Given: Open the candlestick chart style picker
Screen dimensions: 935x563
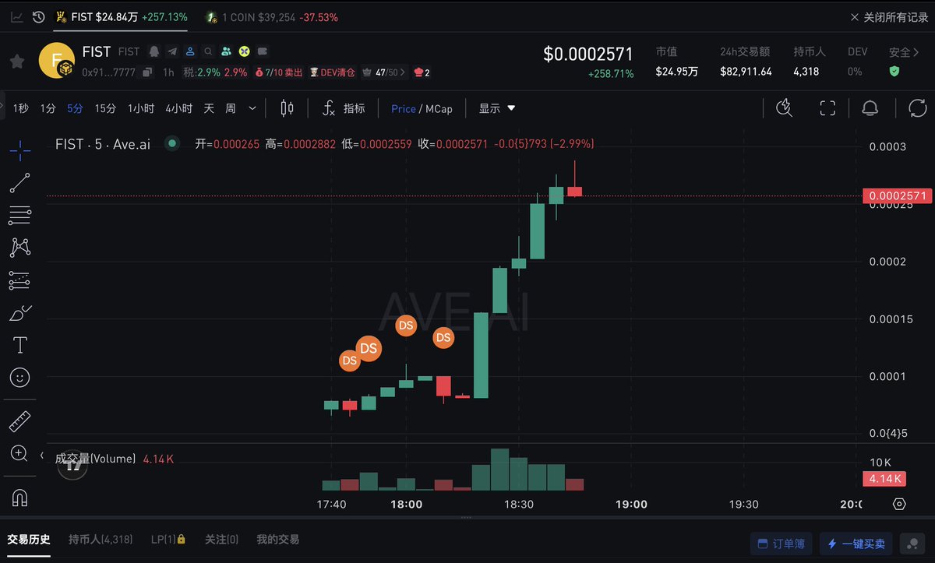Looking at the screenshot, I should [287, 108].
